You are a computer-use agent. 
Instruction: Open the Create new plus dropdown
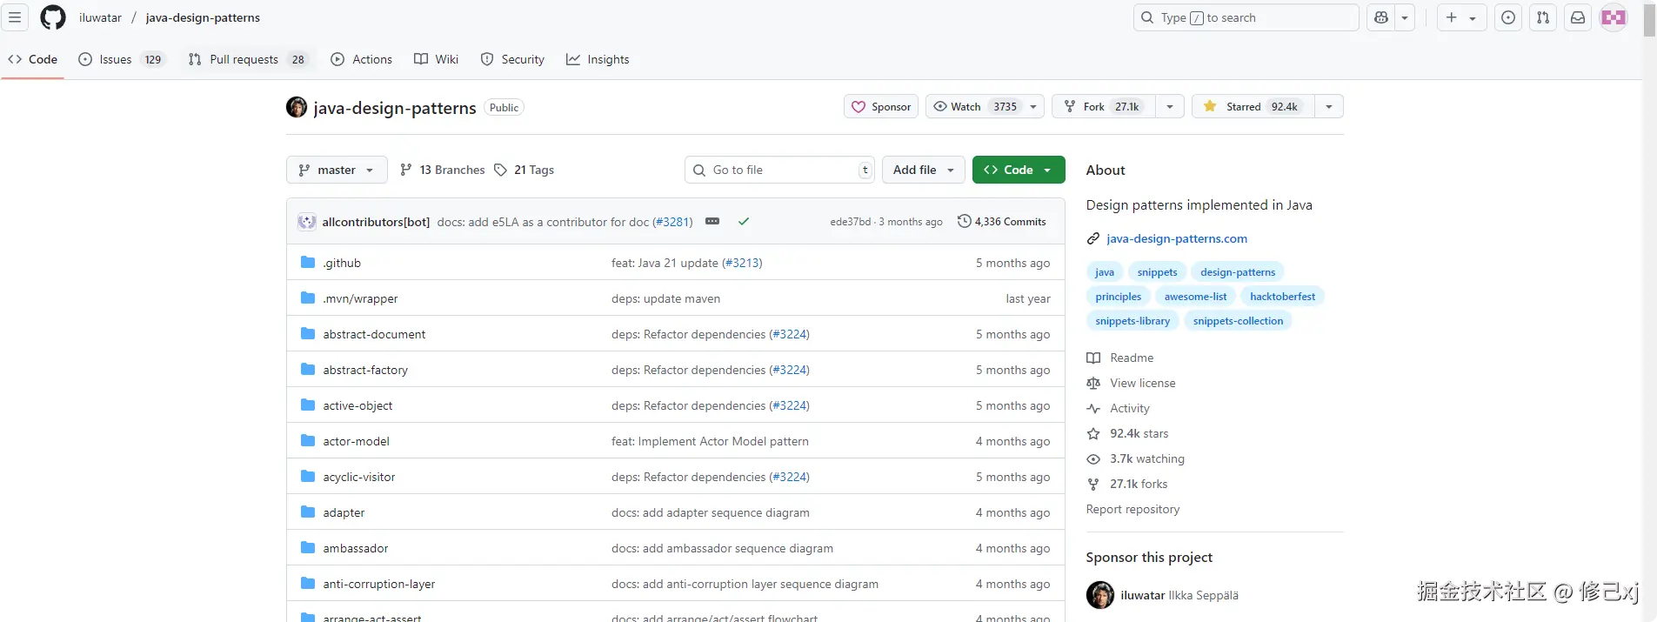1461,17
